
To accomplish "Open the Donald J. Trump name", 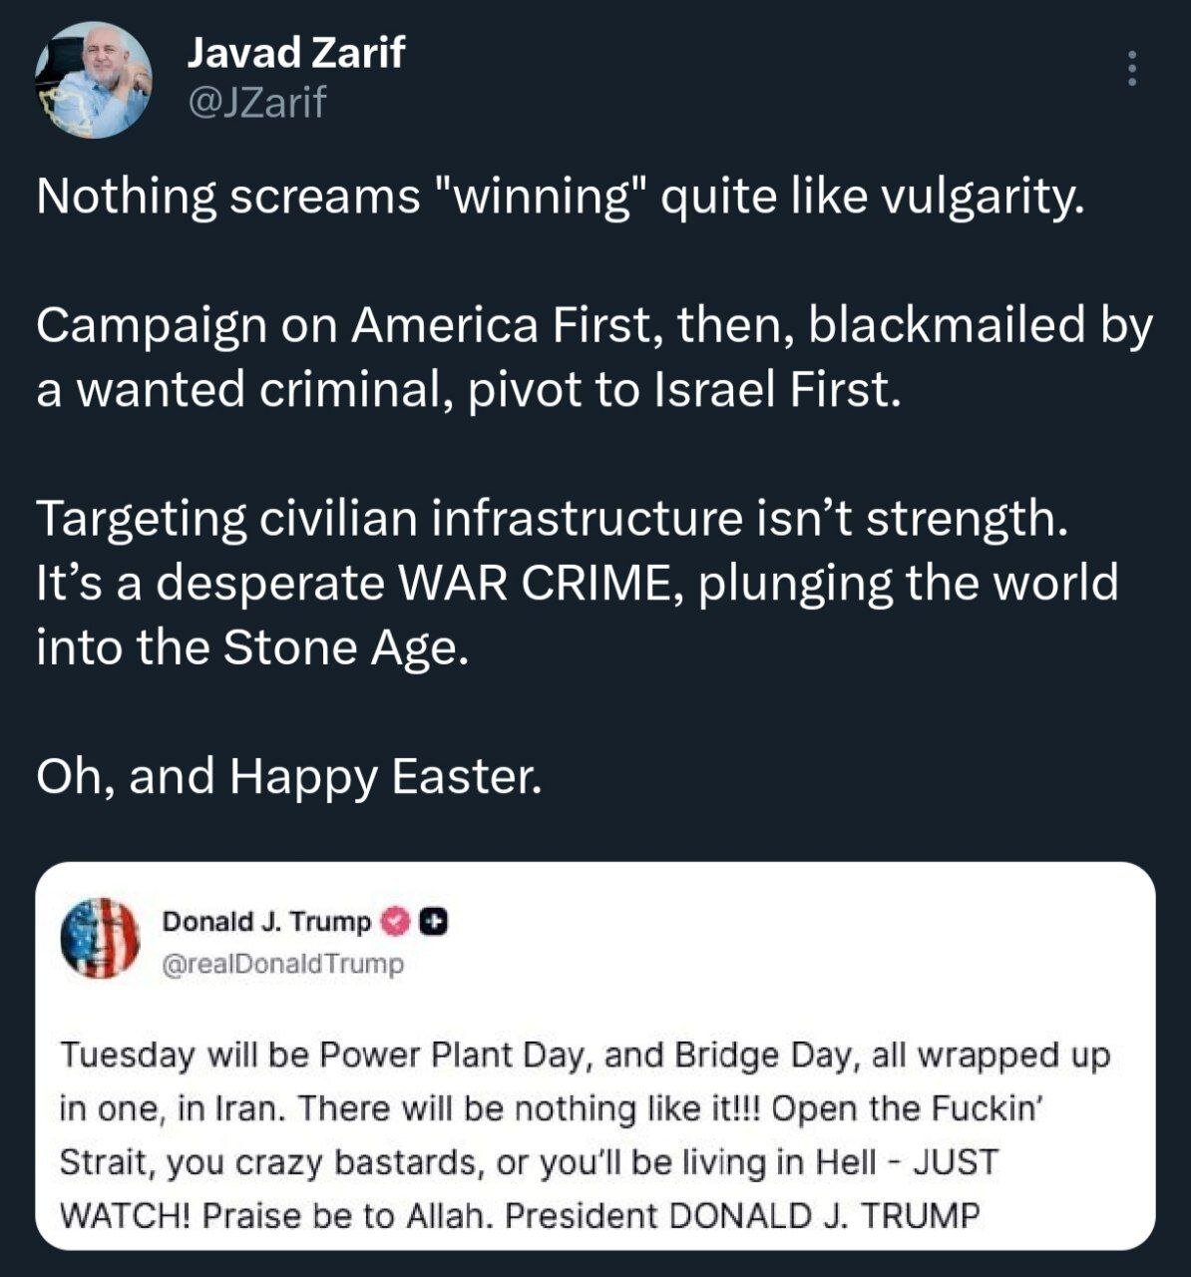I will [266, 922].
